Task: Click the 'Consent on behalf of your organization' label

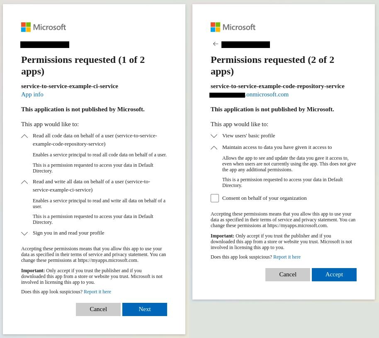Action: pos(265,198)
